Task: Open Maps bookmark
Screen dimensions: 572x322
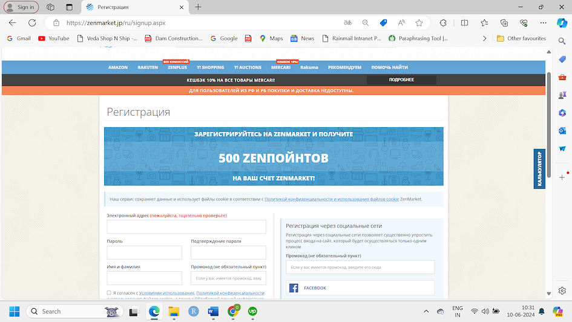Action: pos(271,38)
